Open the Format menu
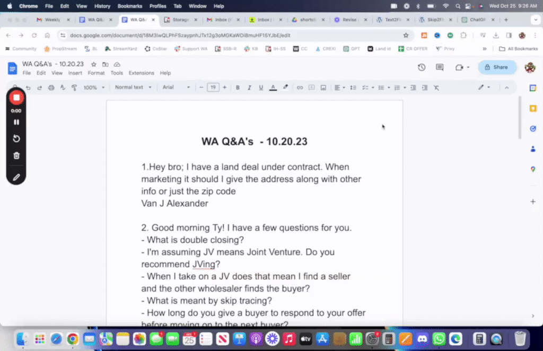543x351 pixels. (x=96, y=73)
